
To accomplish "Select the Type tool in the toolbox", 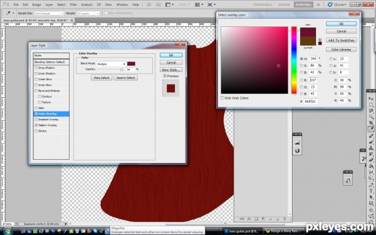I will tap(371, 191).
